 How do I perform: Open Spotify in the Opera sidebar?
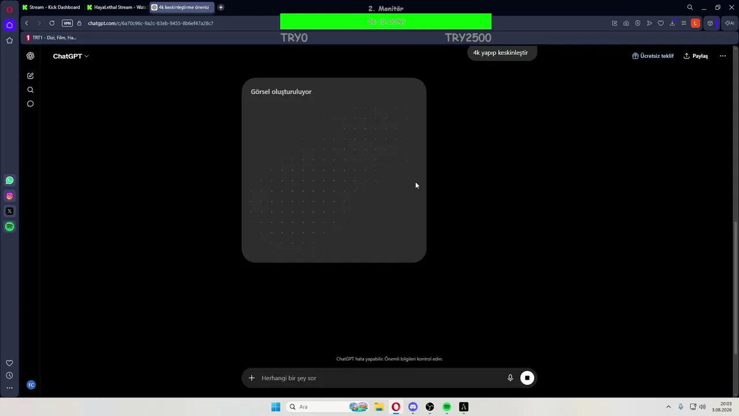coord(9,227)
